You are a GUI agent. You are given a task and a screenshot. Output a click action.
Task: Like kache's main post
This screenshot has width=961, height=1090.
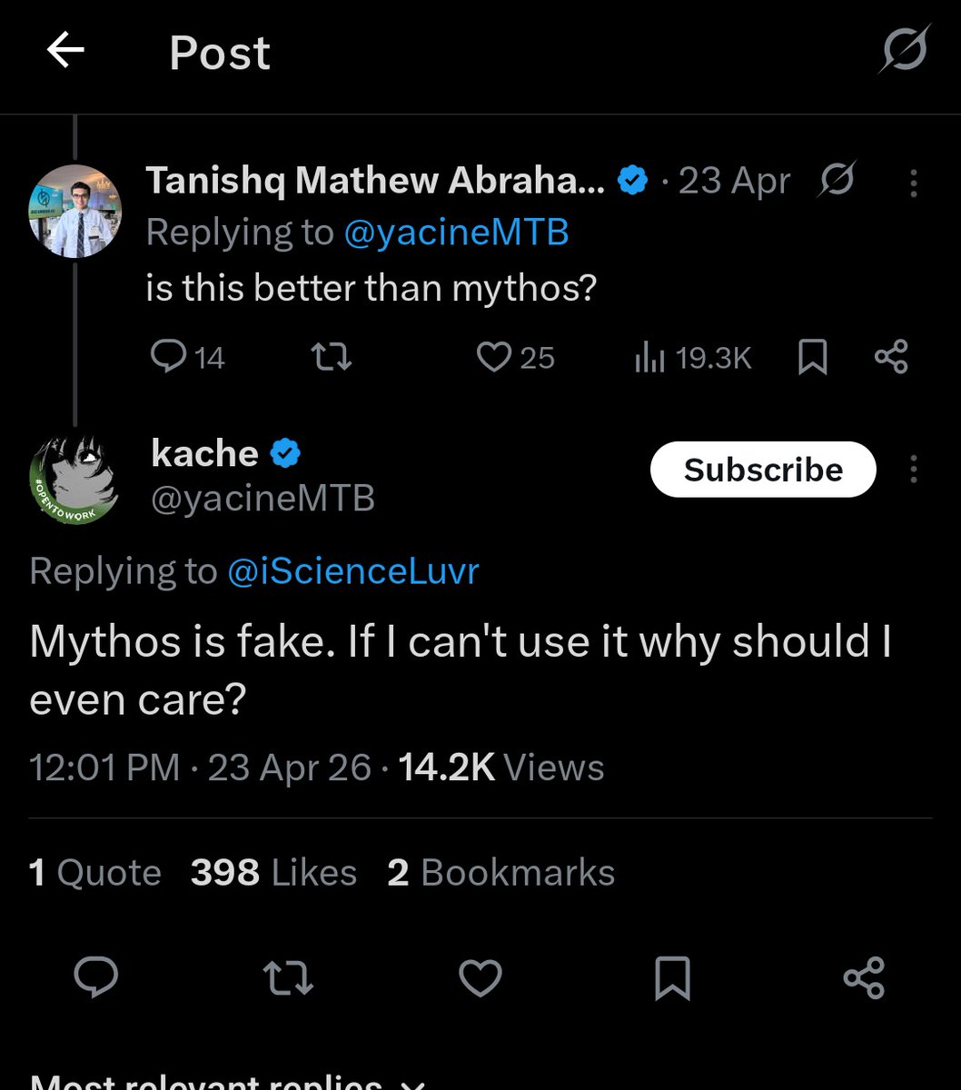click(x=480, y=978)
